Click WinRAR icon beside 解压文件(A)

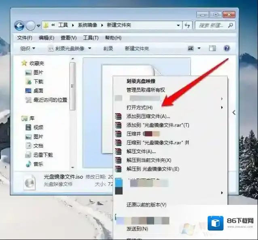click(118, 152)
